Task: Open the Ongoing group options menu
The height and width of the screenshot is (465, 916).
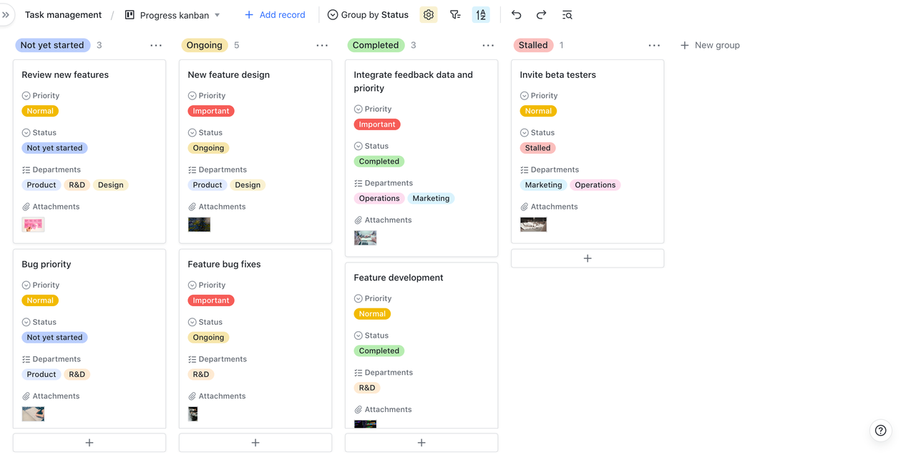Action: click(x=322, y=45)
